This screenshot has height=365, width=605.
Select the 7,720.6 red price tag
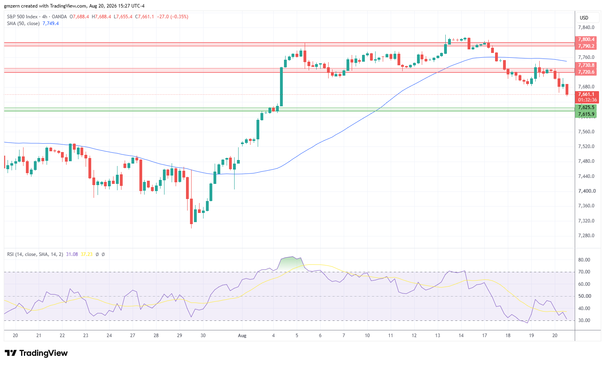pyautogui.click(x=586, y=72)
